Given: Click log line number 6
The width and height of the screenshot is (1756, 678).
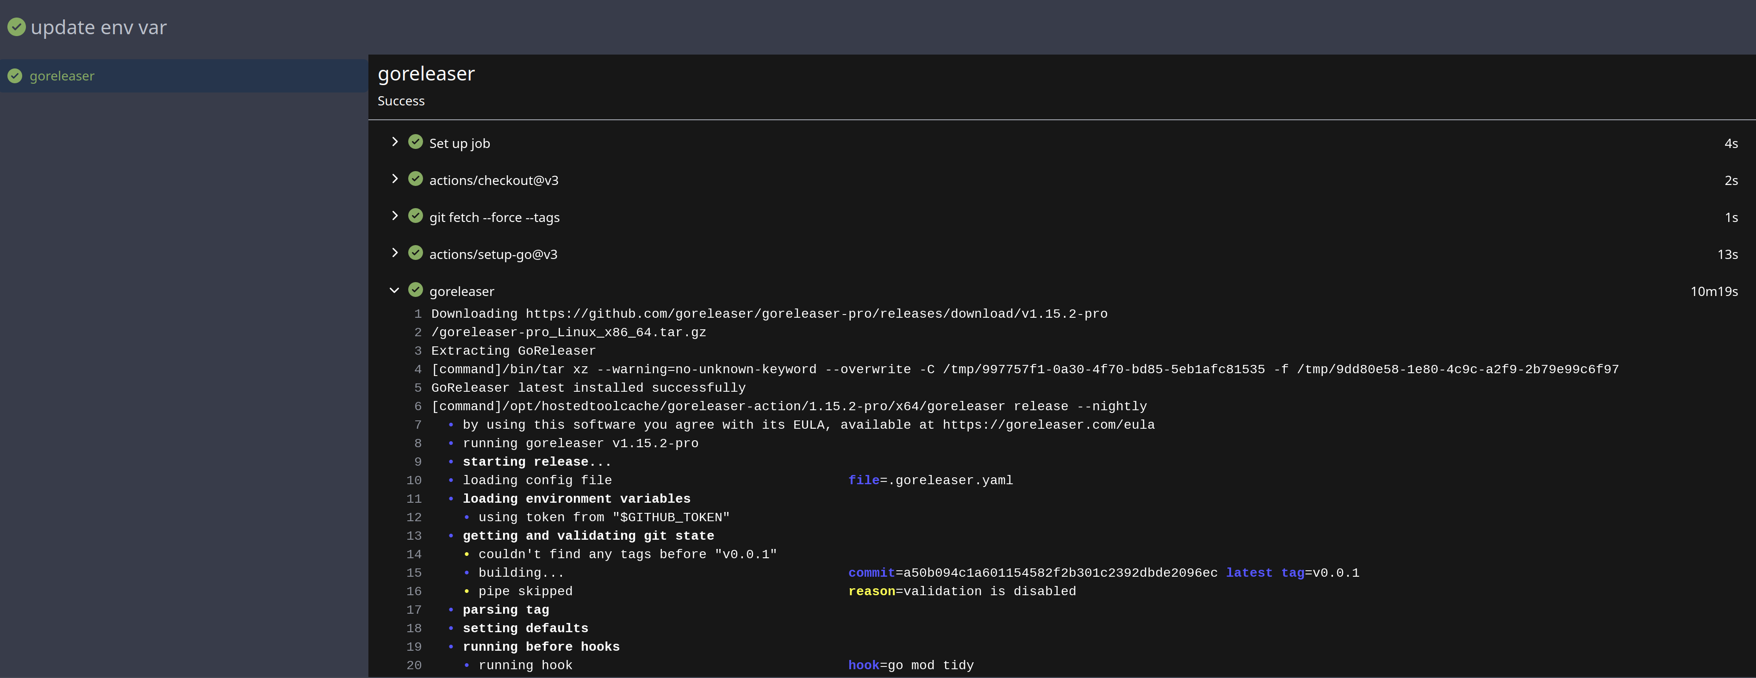Looking at the screenshot, I should (418, 406).
